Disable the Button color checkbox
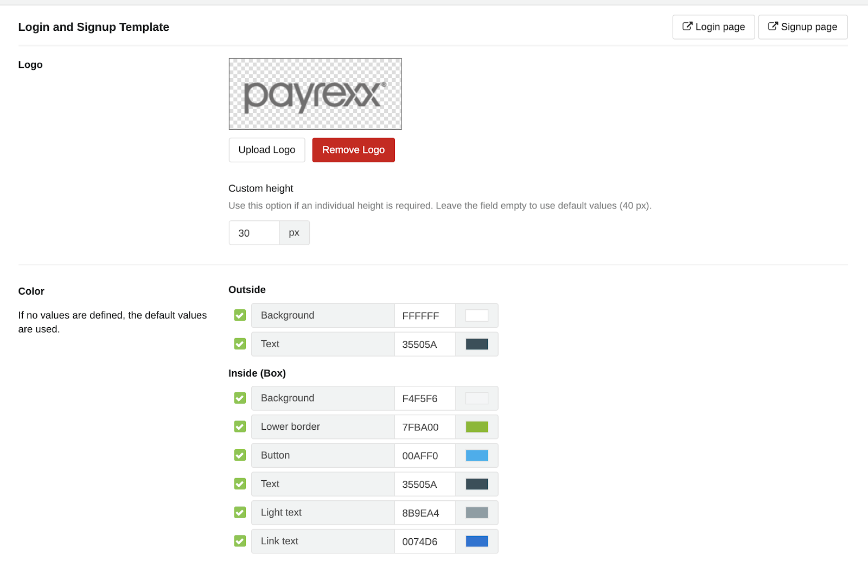This screenshot has width=868, height=573. pos(240,455)
